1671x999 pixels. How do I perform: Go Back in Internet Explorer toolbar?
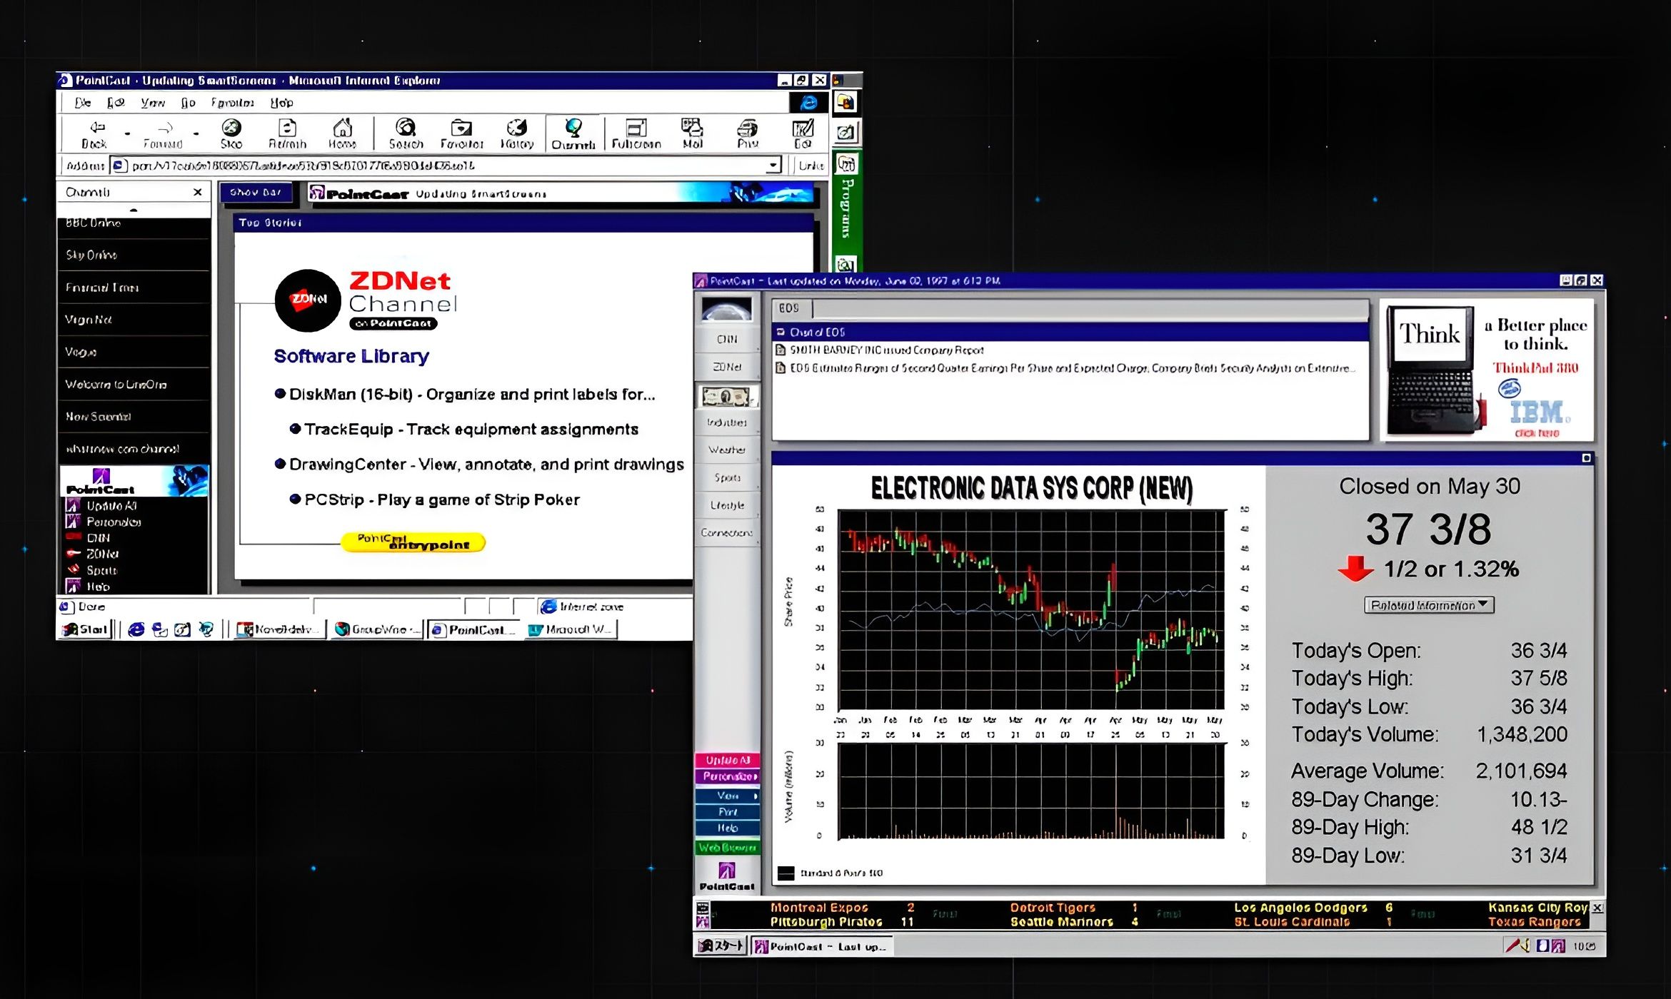pyautogui.click(x=94, y=134)
